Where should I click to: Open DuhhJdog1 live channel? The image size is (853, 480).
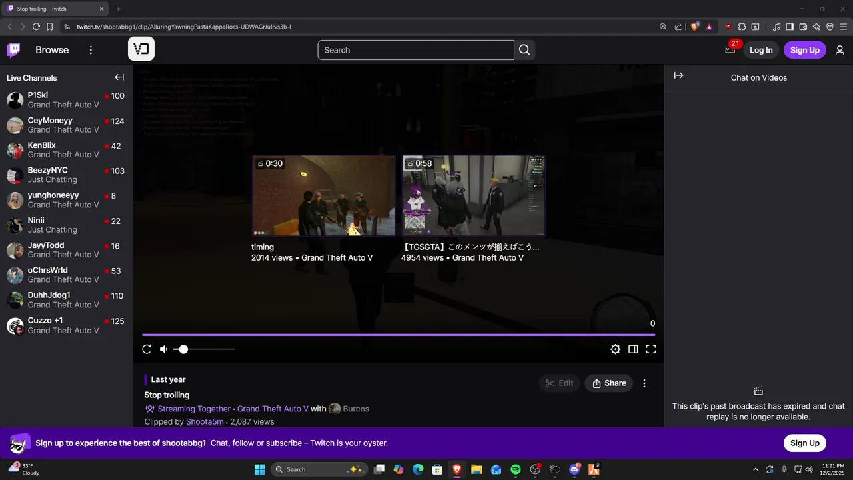(x=67, y=300)
